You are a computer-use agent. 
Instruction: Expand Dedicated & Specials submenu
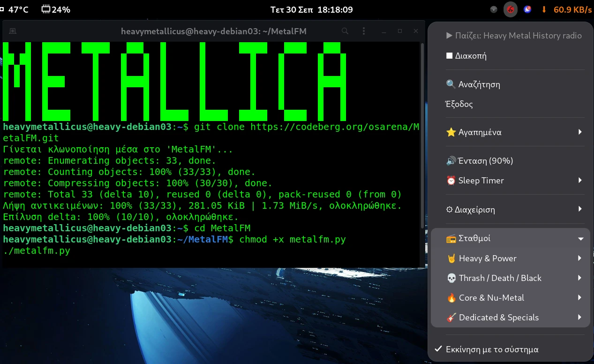(511, 318)
